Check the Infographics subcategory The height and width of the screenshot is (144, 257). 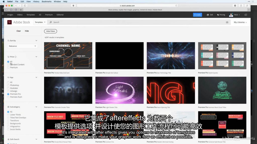[x=8, y=126]
